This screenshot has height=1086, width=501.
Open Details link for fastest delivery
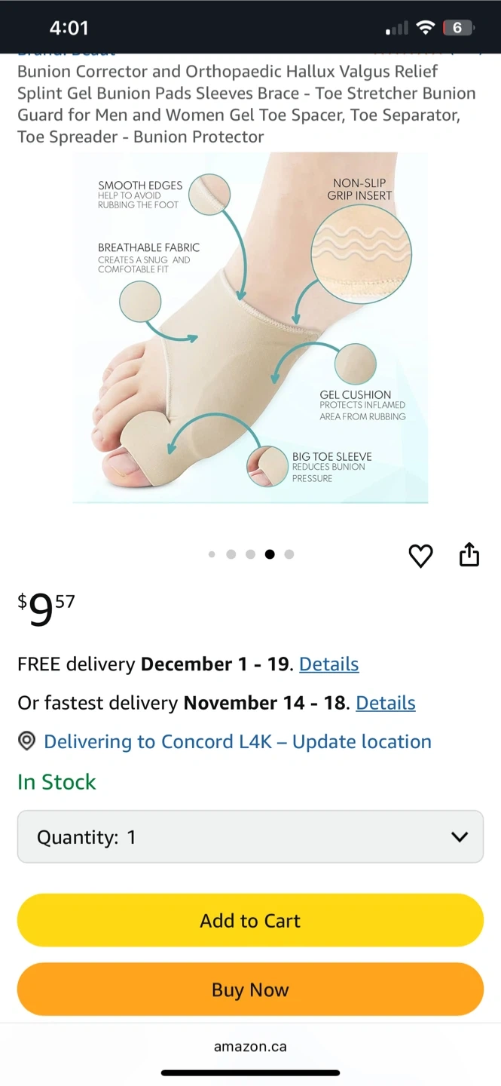(x=386, y=703)
